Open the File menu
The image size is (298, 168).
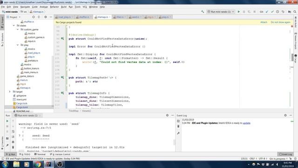tap(3, 7)
